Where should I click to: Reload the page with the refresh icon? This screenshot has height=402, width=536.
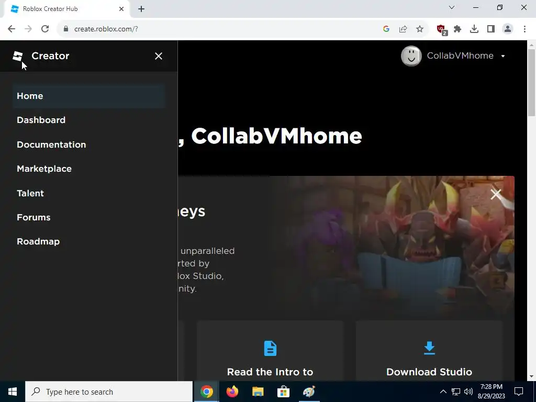tap(45, 29)
